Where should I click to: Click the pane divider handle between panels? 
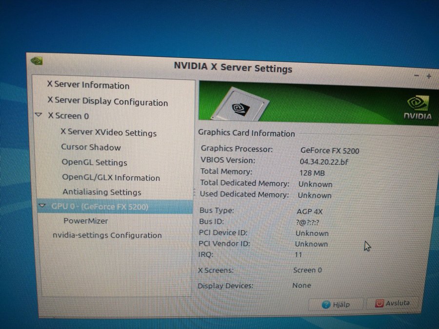[x=195, y=192]
